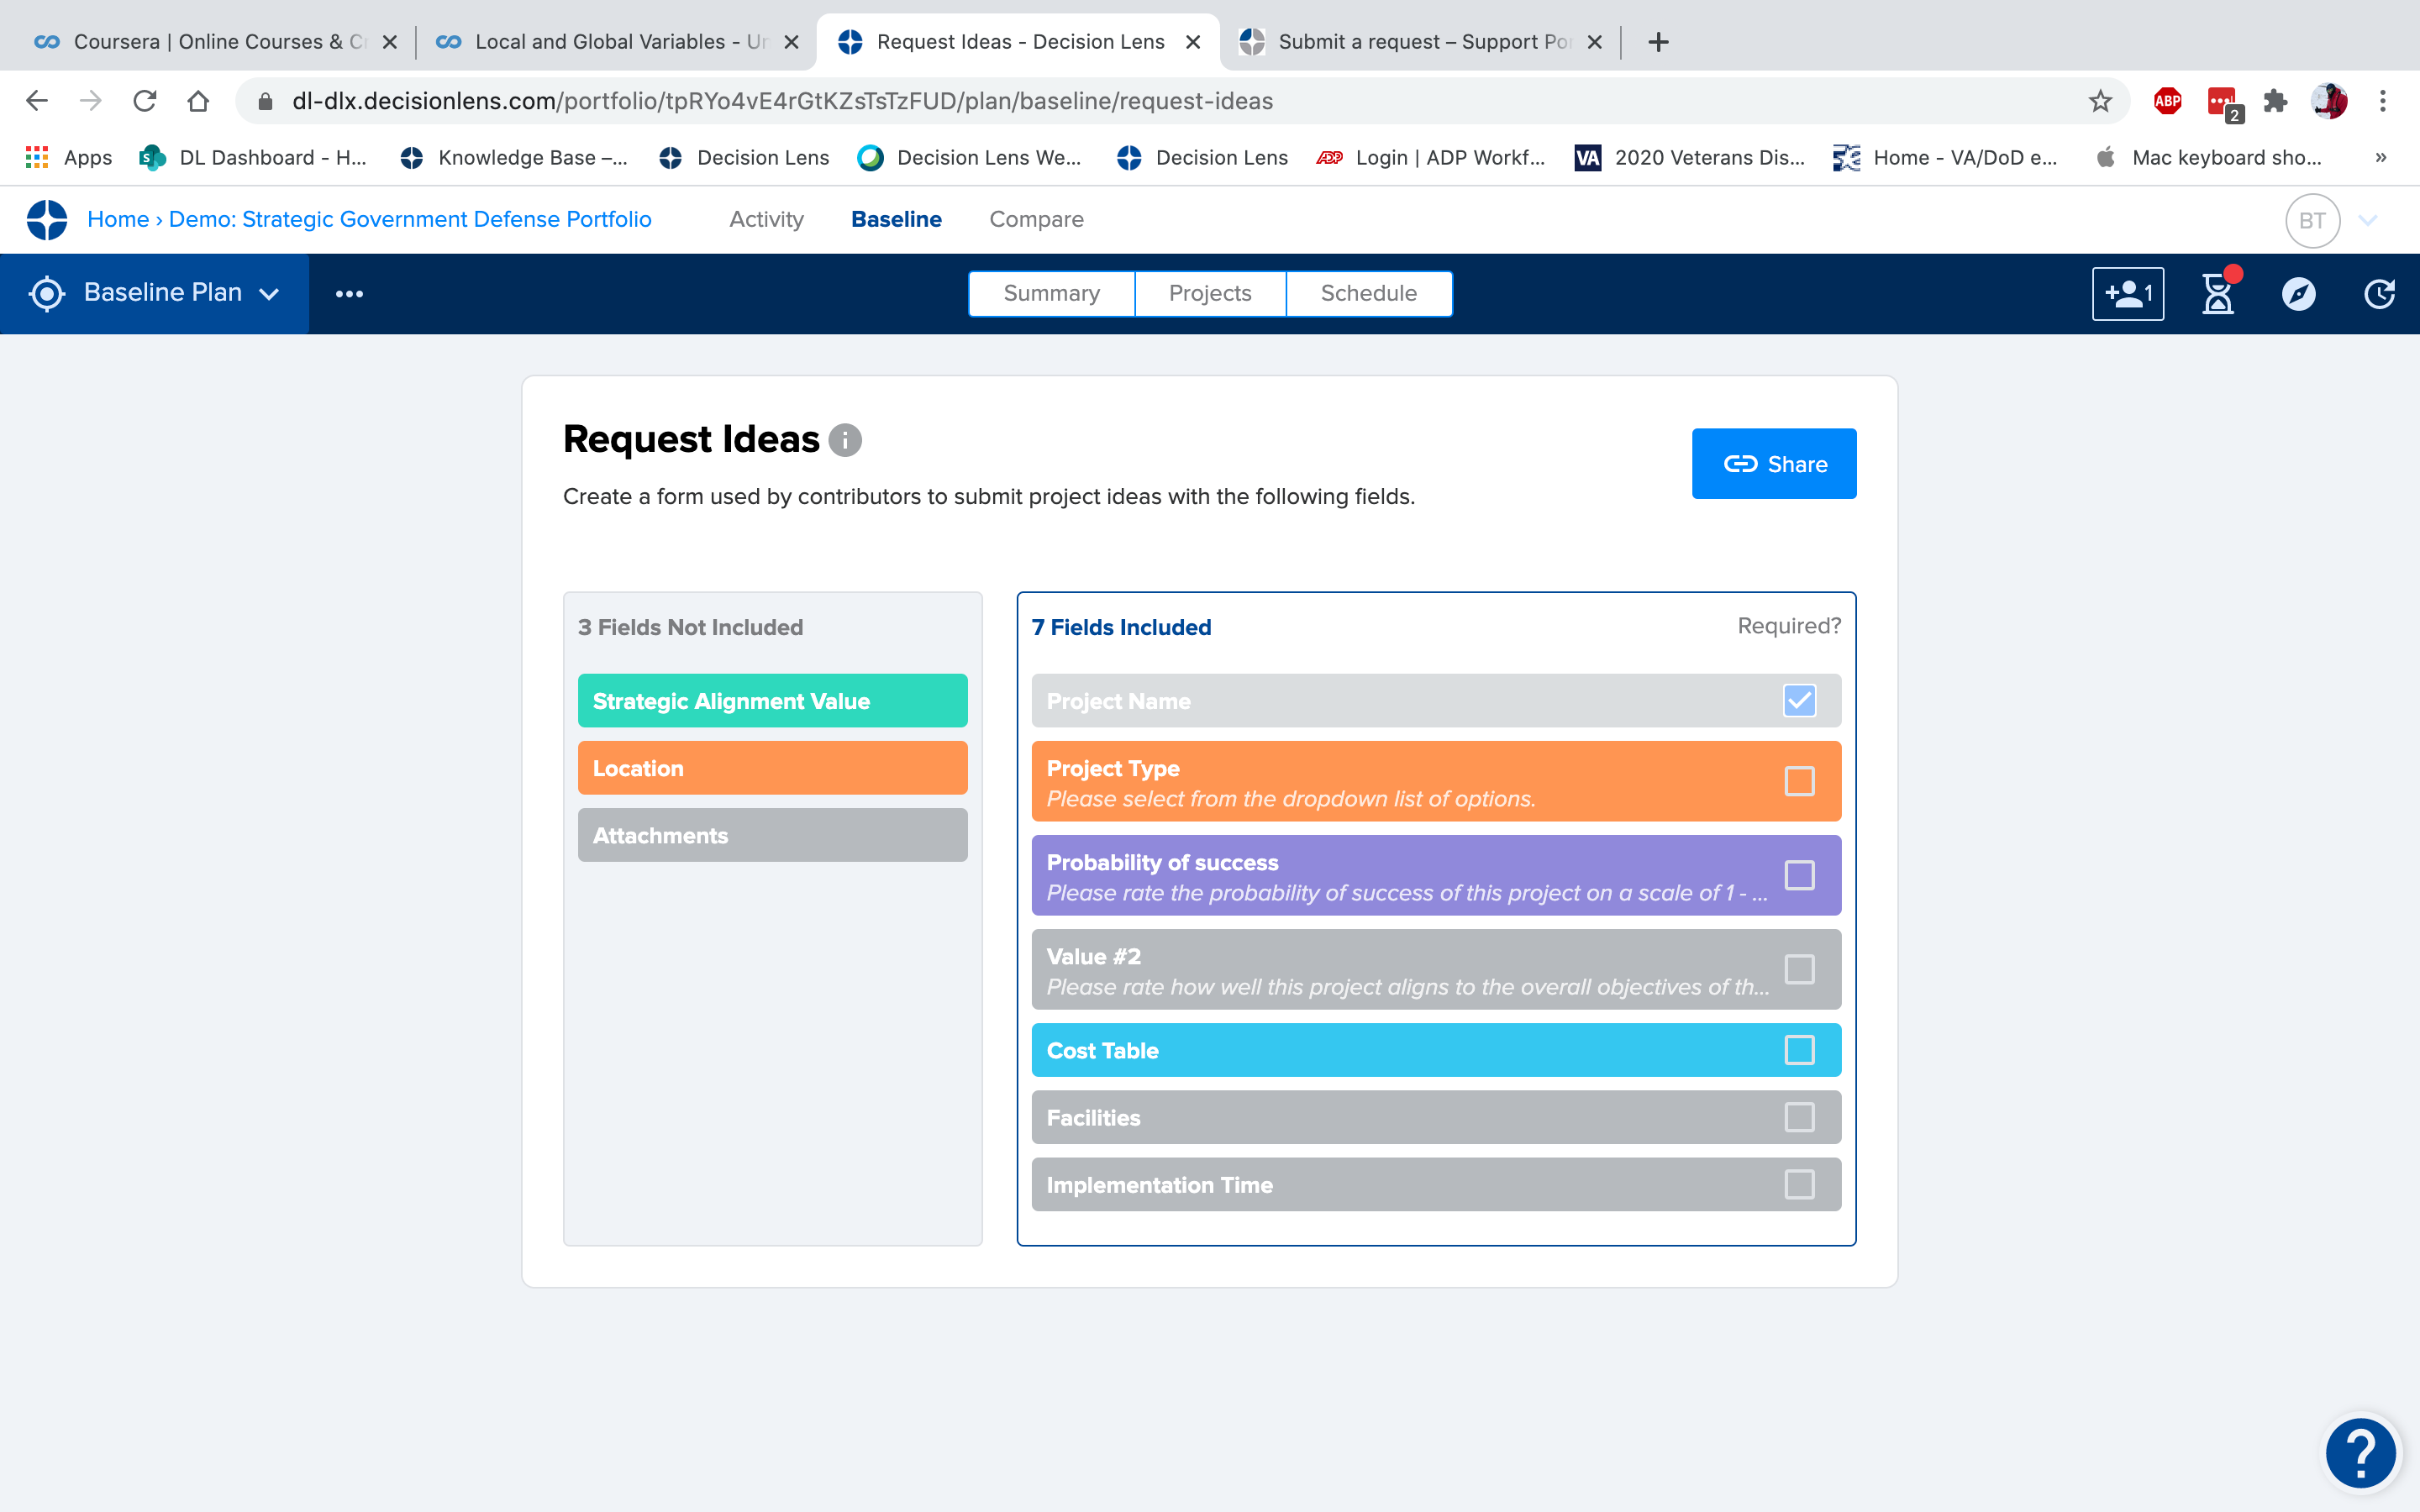Switch to the Schedule tab

[1370, 292]
